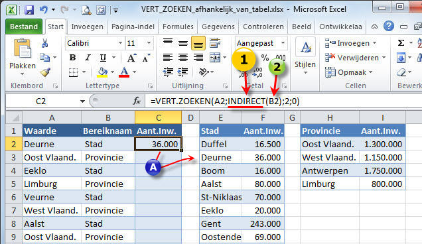Select cell F3 containing 36.000
Screen dimensions: 422x244
263,157
